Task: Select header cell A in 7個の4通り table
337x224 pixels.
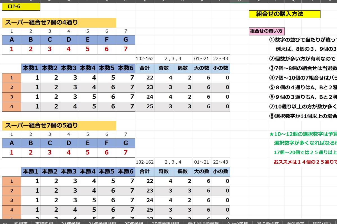Action: [x=12, y=40]
